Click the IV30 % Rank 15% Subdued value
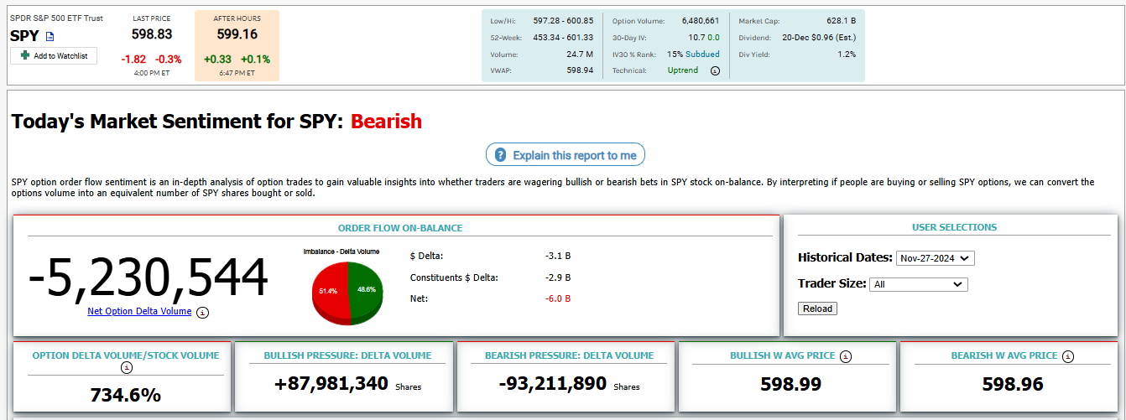 [x=693, y=54]
